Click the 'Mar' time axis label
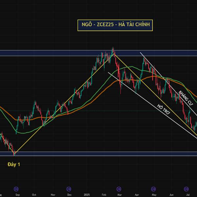The image size is (197, 197). coord(120,195)
